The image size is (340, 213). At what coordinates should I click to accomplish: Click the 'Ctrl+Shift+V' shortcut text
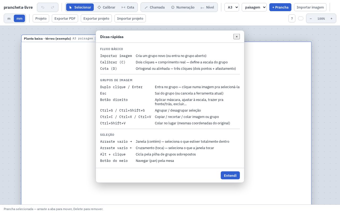pyautogui.click(x=113, y=123)
